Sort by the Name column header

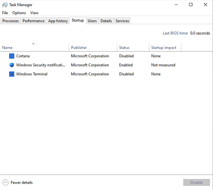point(35,47)
